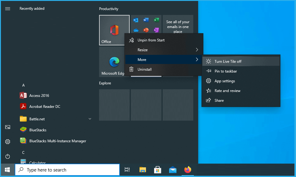This screenshot has height=177, width=296.
Task: Open the Settings gear in Start sidebar
Action: coord(7,142)
